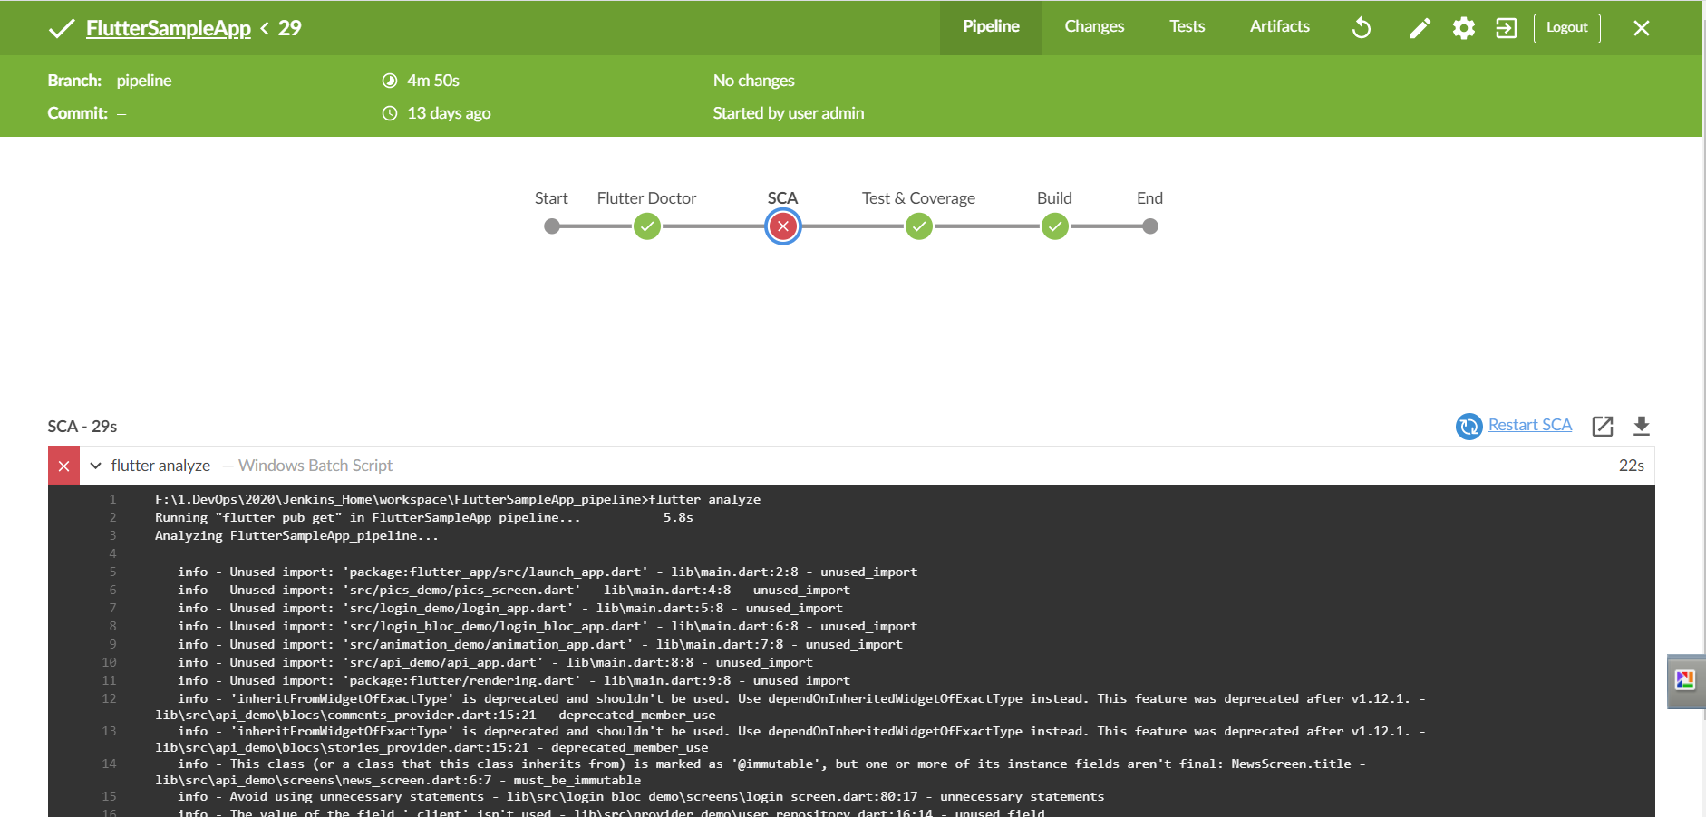Click the End pipeline node
The image size is (1706, 817).
(1150, 226)
